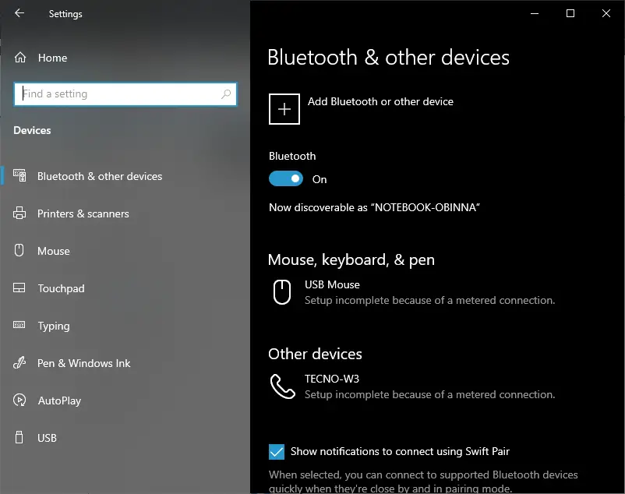
Task: Open Printers & scanners settings
Action: [x=83, y=213]
